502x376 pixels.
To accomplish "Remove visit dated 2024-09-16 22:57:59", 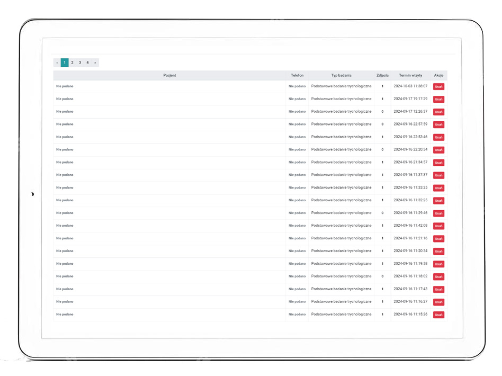I will [x=438, y=124].
